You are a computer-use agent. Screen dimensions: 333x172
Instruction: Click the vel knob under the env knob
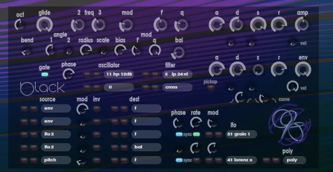tap(293, 87)
